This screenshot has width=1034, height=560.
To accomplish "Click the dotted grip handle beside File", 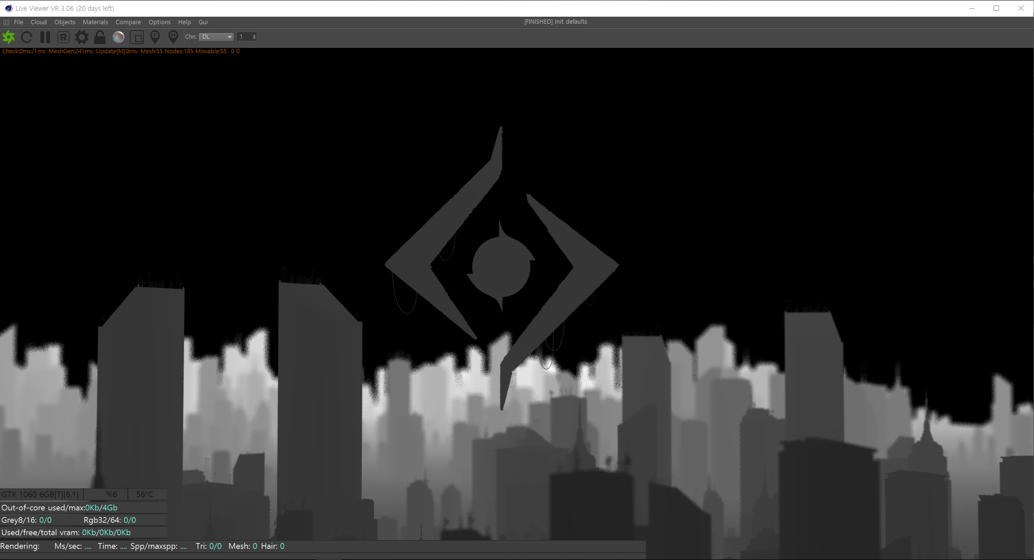I will click(6, 22).
